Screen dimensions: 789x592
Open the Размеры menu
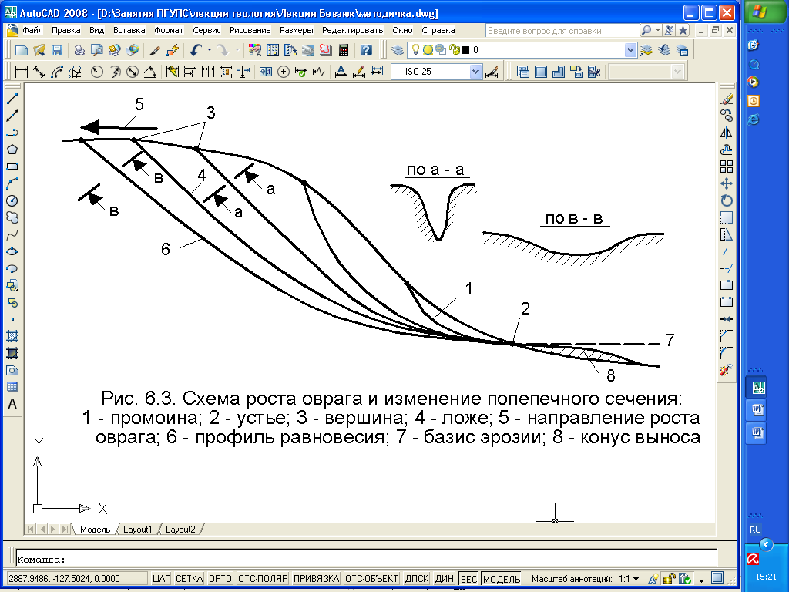[297, 30]
